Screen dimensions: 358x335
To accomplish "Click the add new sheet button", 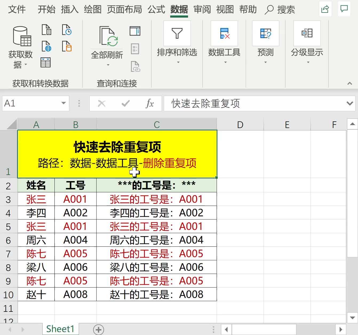I will pyautogui.click(x=98, y=330).
